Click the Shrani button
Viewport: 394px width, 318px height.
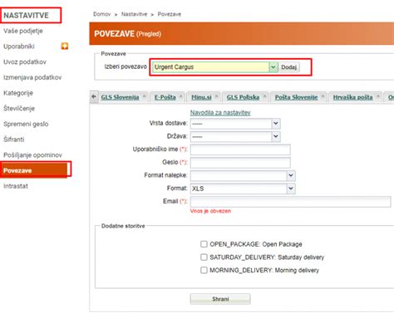click(220, 299)
